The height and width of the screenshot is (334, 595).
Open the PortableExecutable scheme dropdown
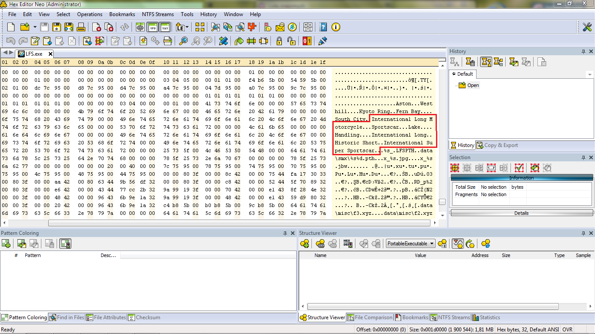pos(411,244)
